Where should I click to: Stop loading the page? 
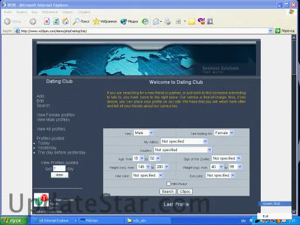click(x=47, y=21)
